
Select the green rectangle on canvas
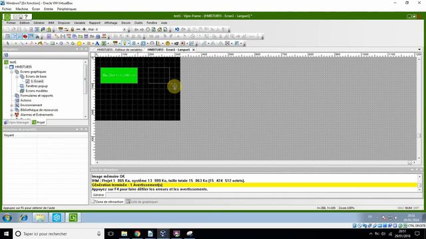119,75
